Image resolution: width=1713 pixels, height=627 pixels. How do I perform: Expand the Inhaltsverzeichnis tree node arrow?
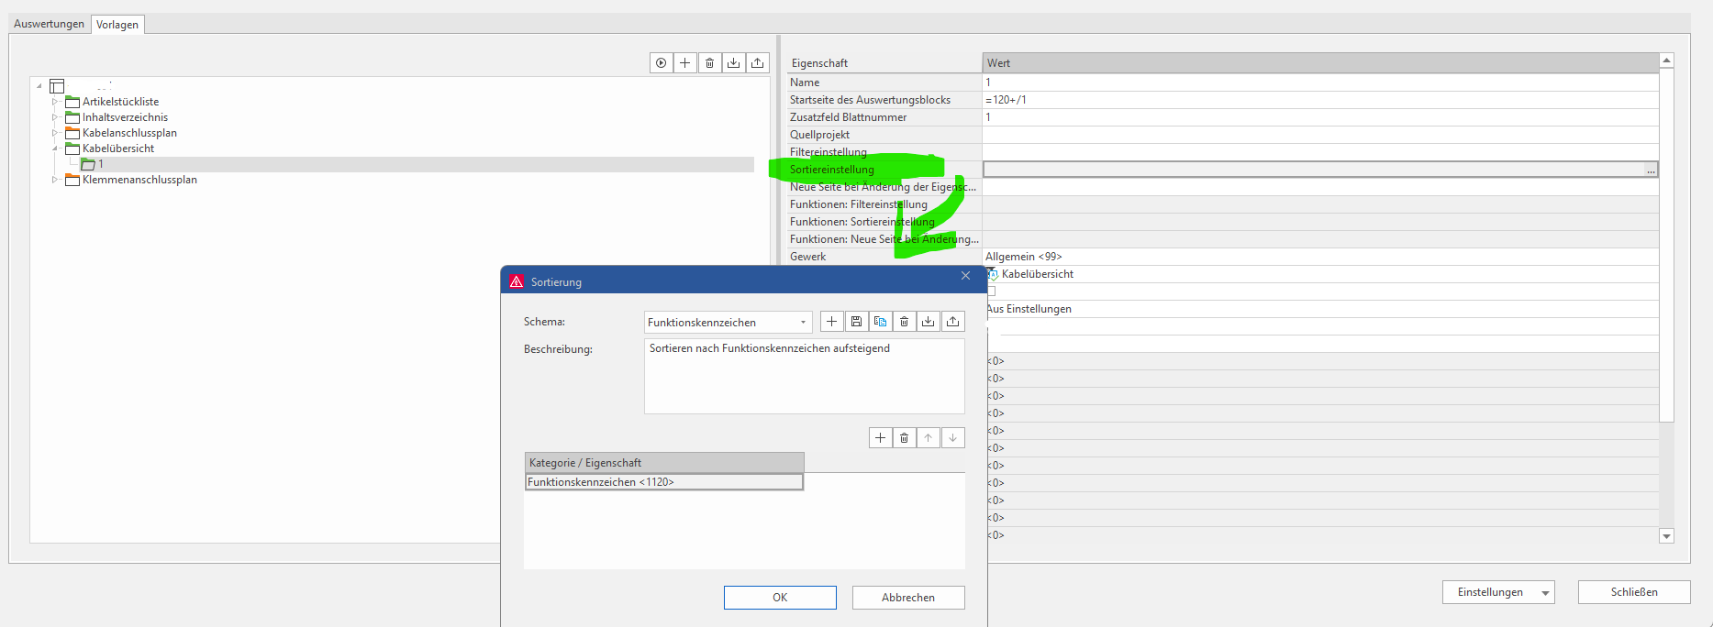(x=55, y=117)
